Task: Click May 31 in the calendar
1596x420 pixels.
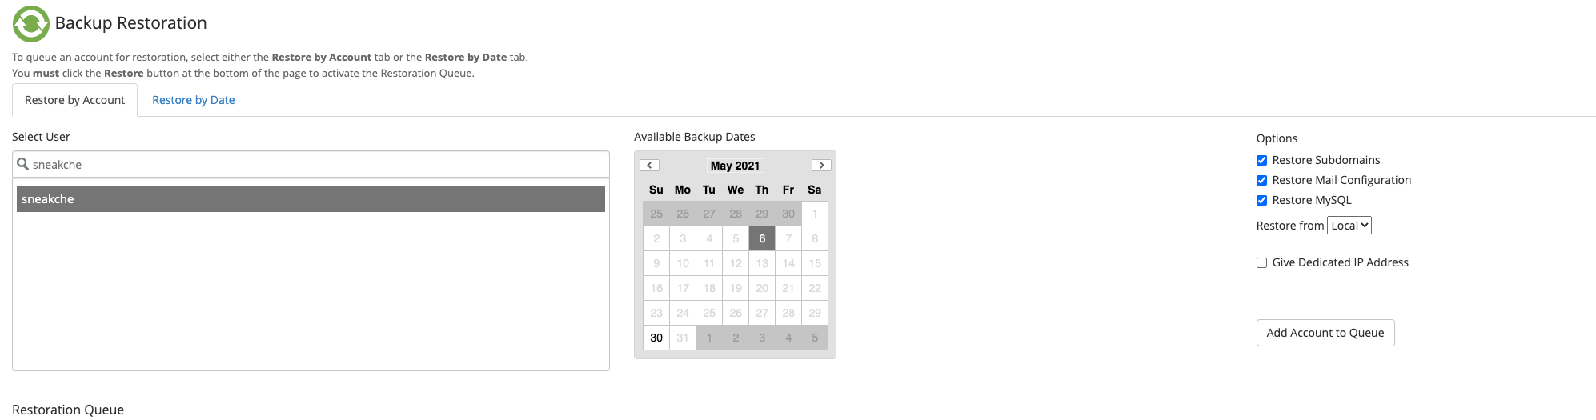Action: pyautogui.click(x=683, y=338)
